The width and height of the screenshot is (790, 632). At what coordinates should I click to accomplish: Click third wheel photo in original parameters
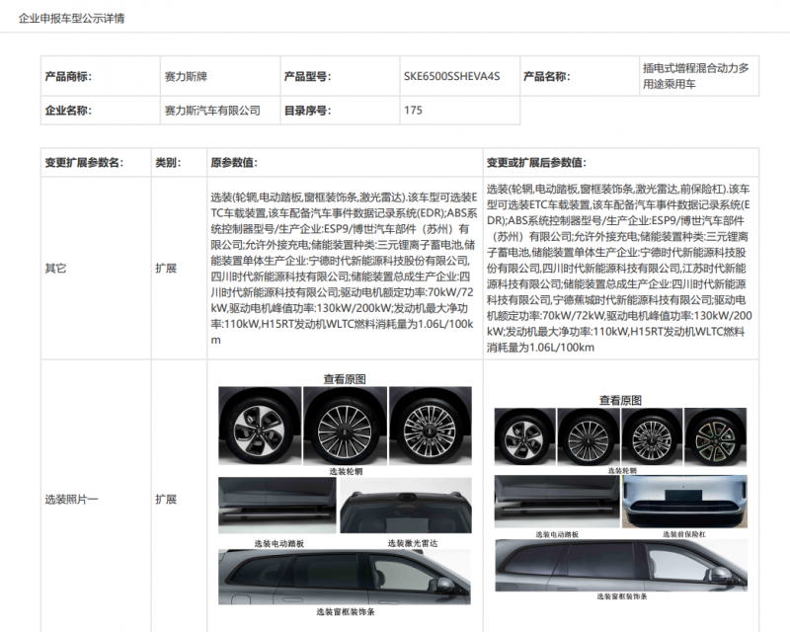429,426
